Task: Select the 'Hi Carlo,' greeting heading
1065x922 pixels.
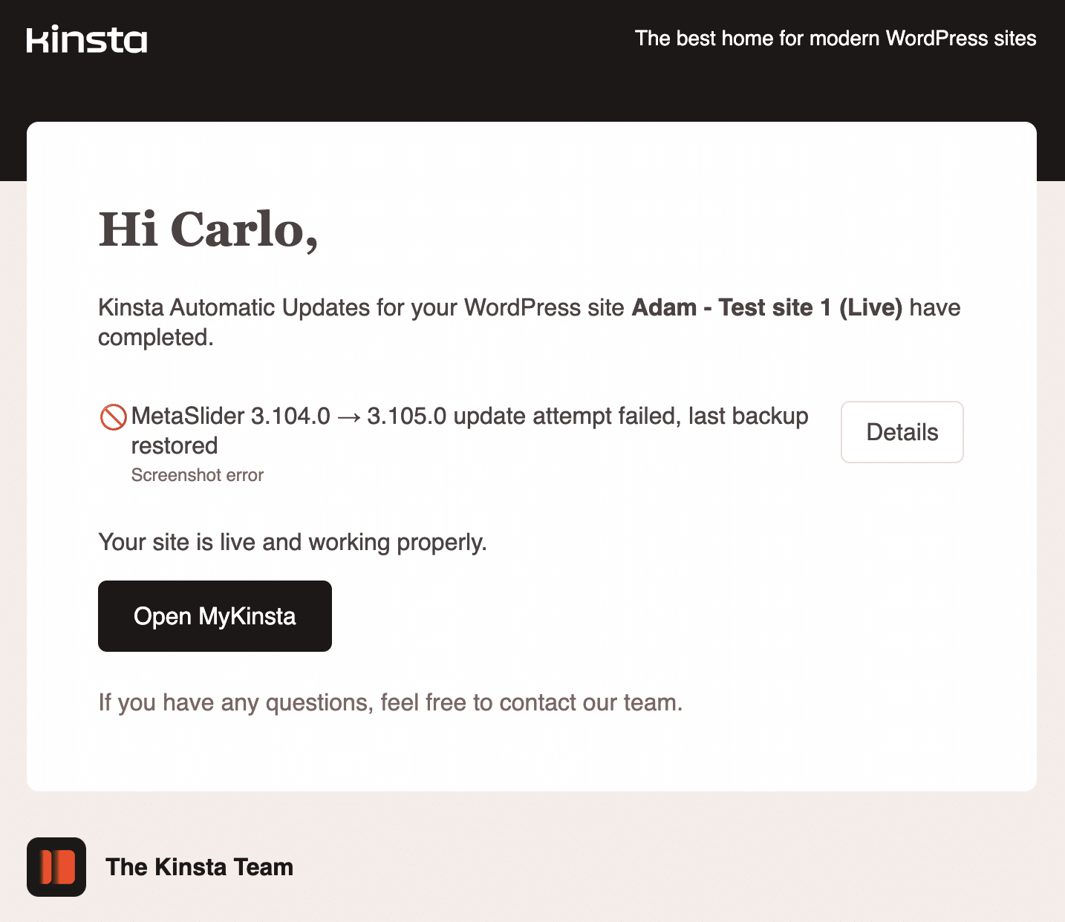Action: [x=209, y=229]
